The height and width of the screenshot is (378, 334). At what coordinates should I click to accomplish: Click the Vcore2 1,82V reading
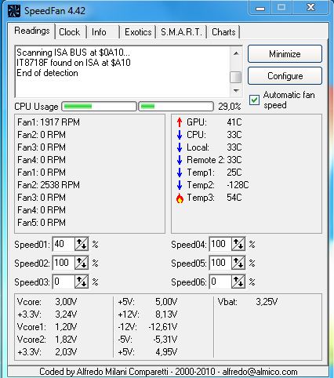pyautogui.click(x=47, y=340)
